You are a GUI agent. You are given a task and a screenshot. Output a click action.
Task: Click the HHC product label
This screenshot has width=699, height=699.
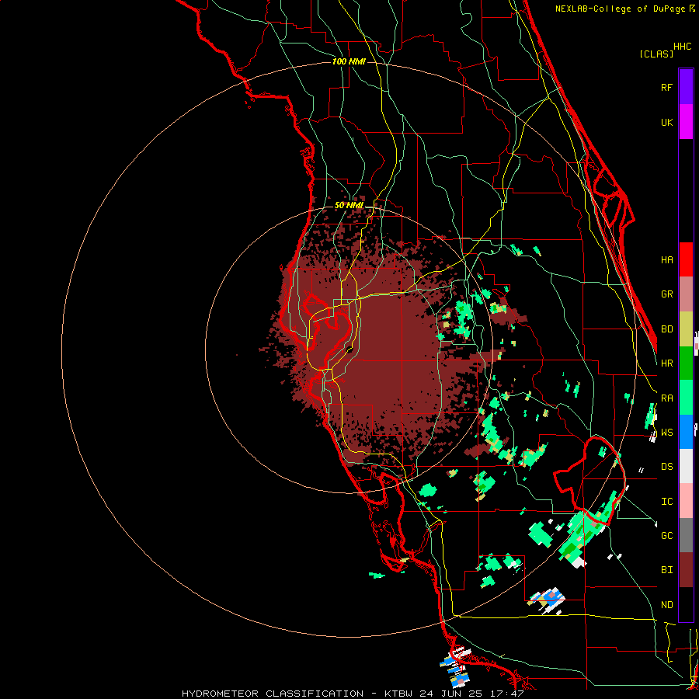683,47
